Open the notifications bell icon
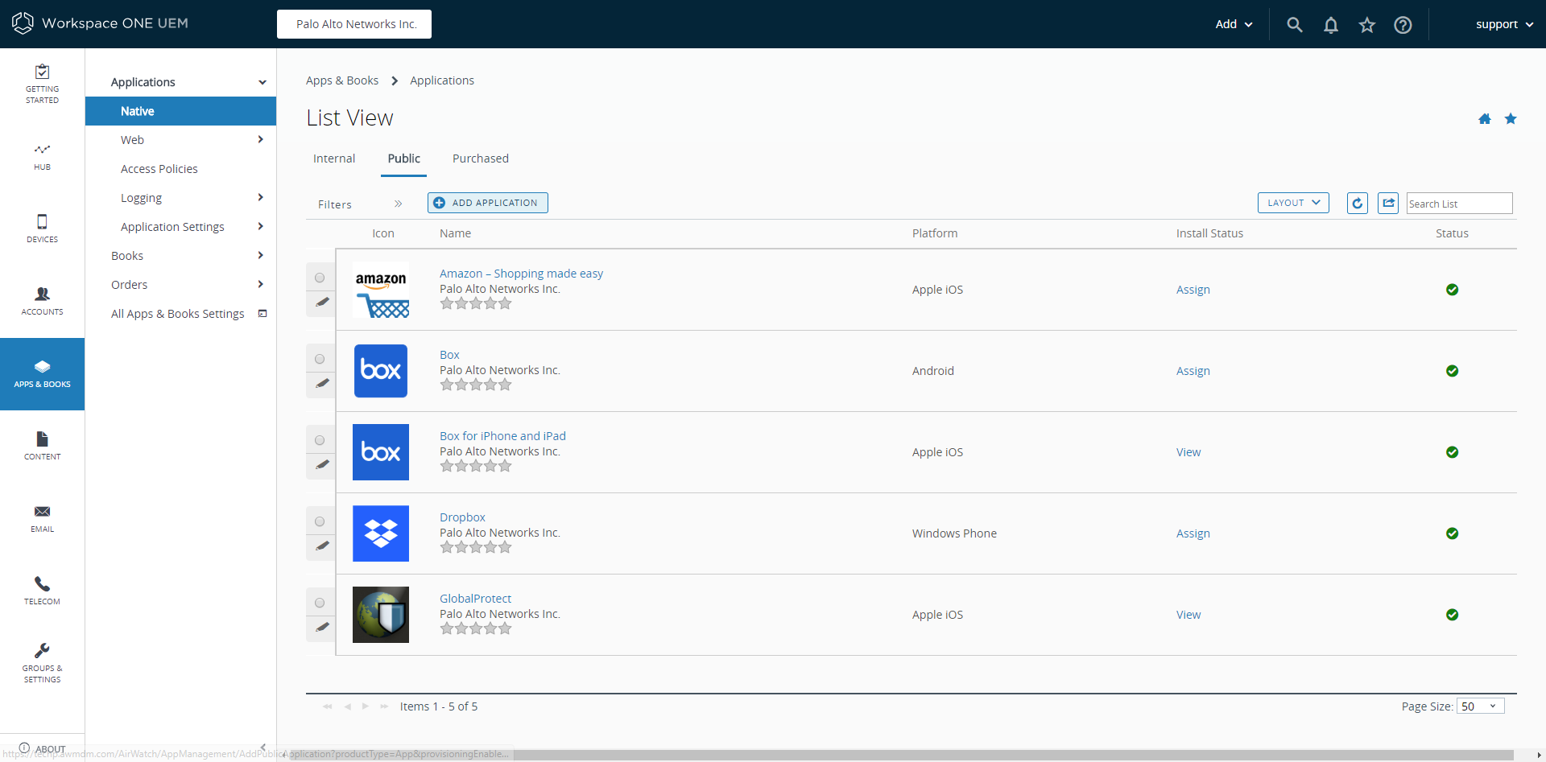Image resolution: width=1546 pixels, height=762 pixels. (x=1330, y=25)
